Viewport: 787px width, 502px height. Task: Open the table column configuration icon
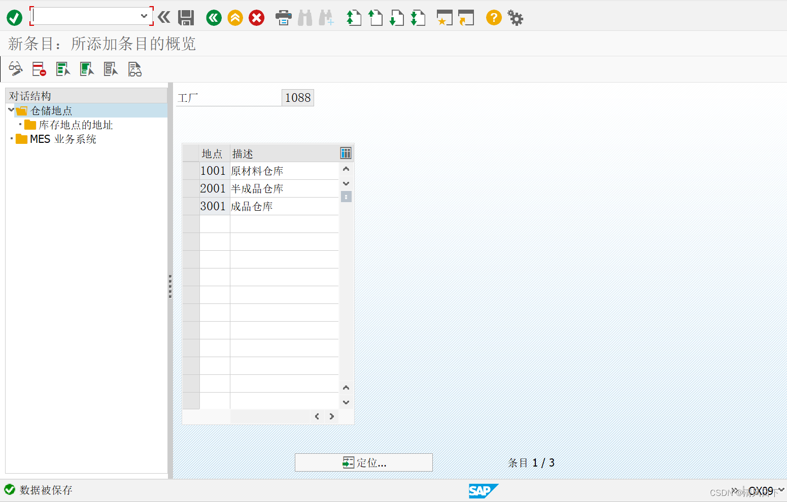pyautogui.click(x=346, y=153)
